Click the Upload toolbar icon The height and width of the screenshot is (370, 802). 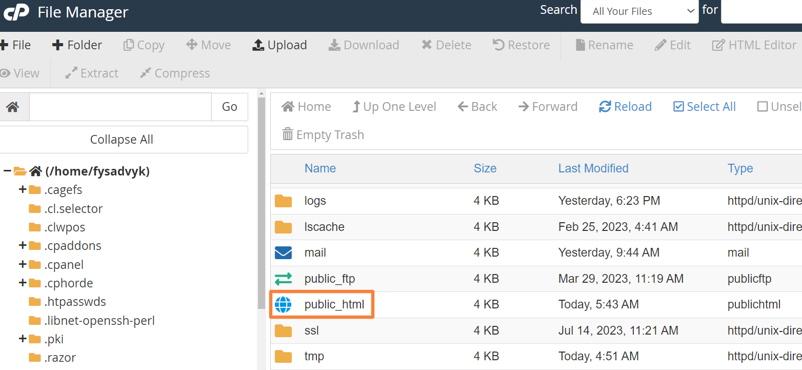click(258, 45)
